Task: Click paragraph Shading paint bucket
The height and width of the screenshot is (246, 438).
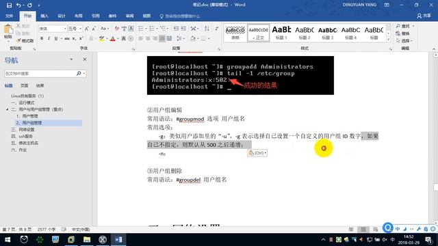Action: pos(192,38)
